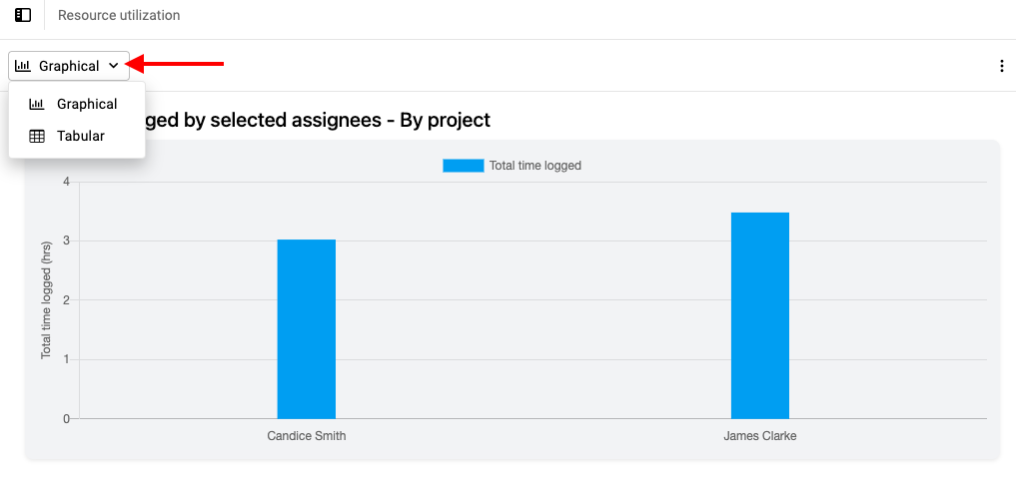Click the bar chart icon beside Graphical option
Viewport: 1016px width, 479px height.
click(x=37, y=104)
